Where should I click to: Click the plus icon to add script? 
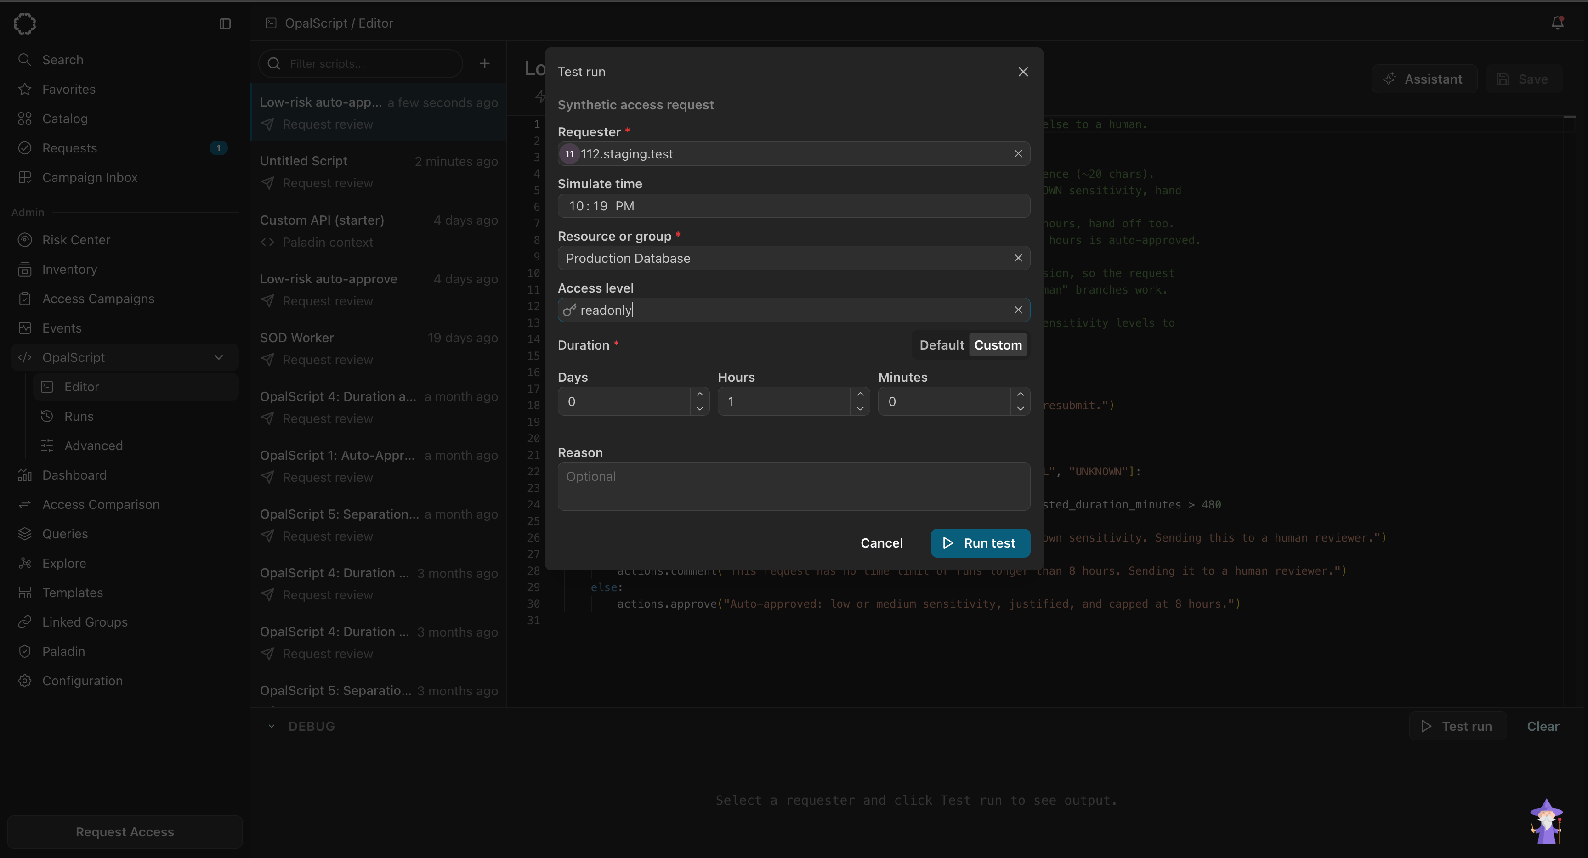(x=485, y=63)
